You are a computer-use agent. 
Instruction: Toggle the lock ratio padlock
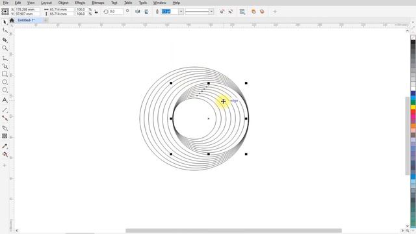point(96,12)
